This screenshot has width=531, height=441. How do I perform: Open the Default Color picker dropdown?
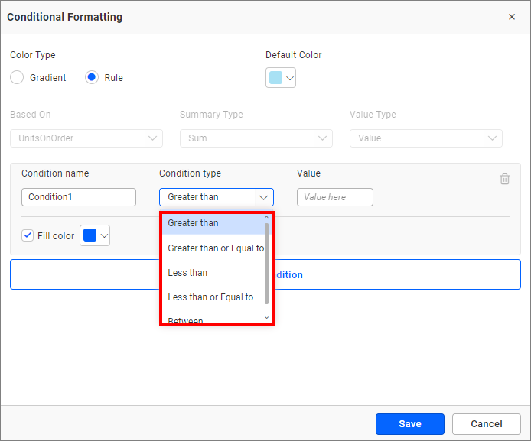click(281, 78)
